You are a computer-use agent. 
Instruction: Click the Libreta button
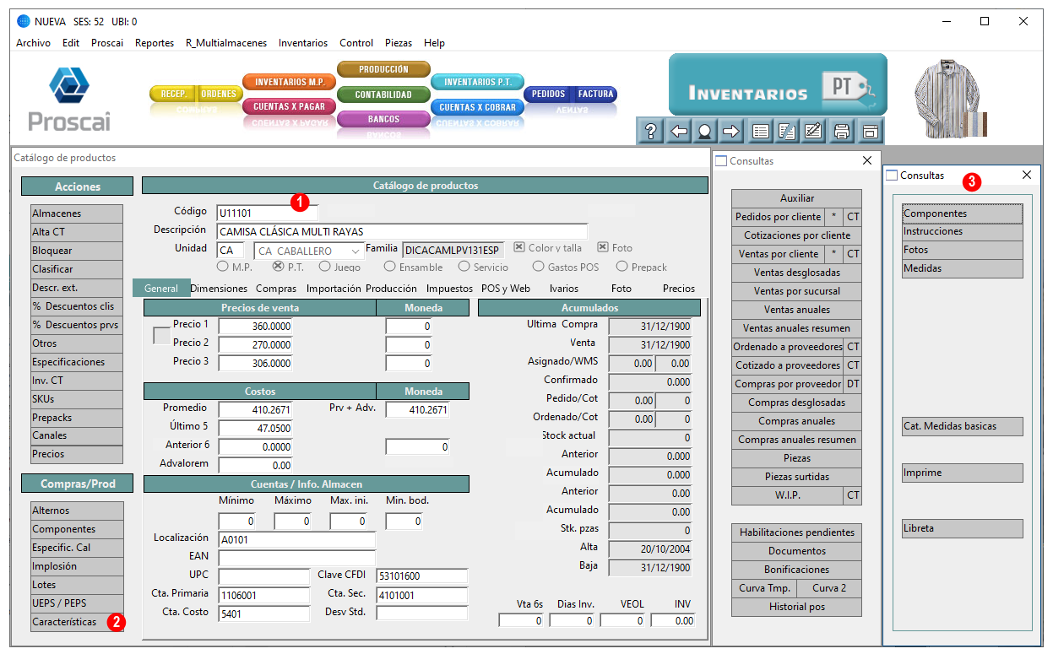(962, 528)
